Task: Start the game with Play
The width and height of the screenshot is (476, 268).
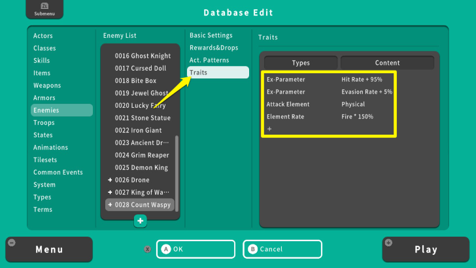Action: (x=426, y=250)
